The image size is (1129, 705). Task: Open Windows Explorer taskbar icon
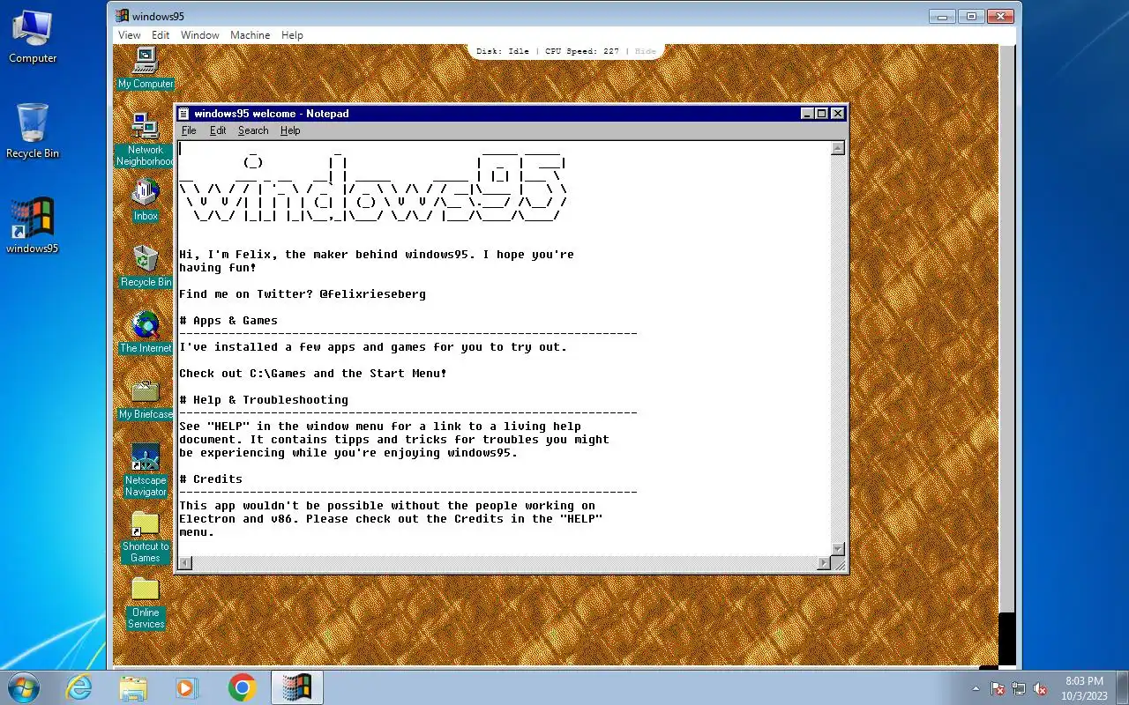pos(133,687)
